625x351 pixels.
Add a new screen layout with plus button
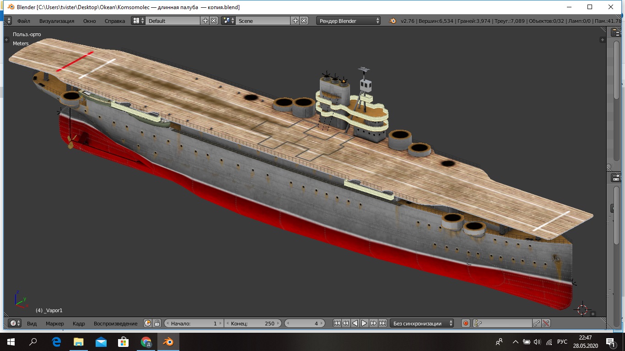click(205, 21)
